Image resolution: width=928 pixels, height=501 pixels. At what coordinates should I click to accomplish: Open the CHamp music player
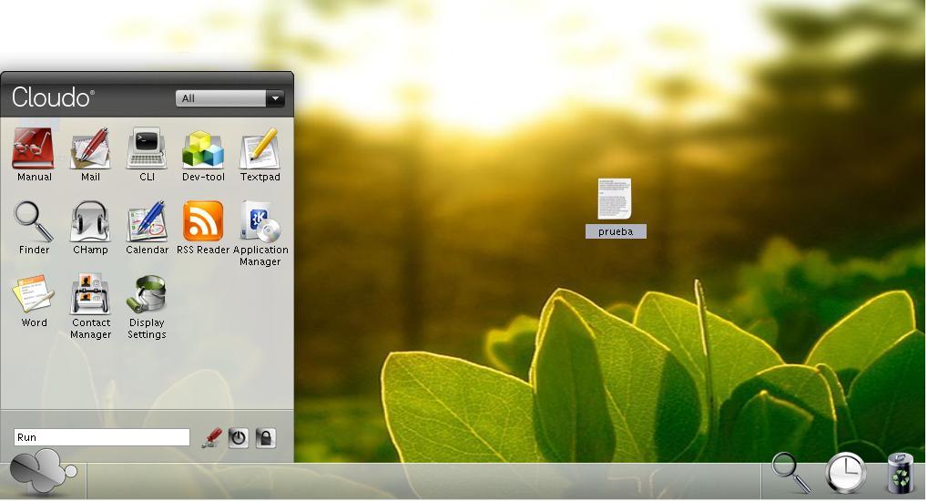pos(90,223)
